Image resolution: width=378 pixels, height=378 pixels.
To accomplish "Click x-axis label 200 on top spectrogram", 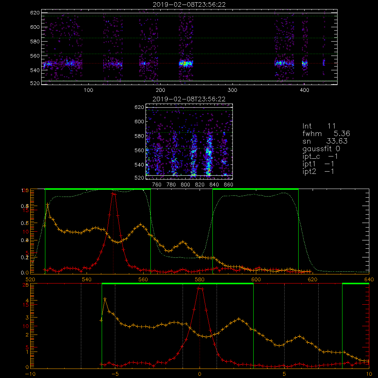I will (160, 90).
